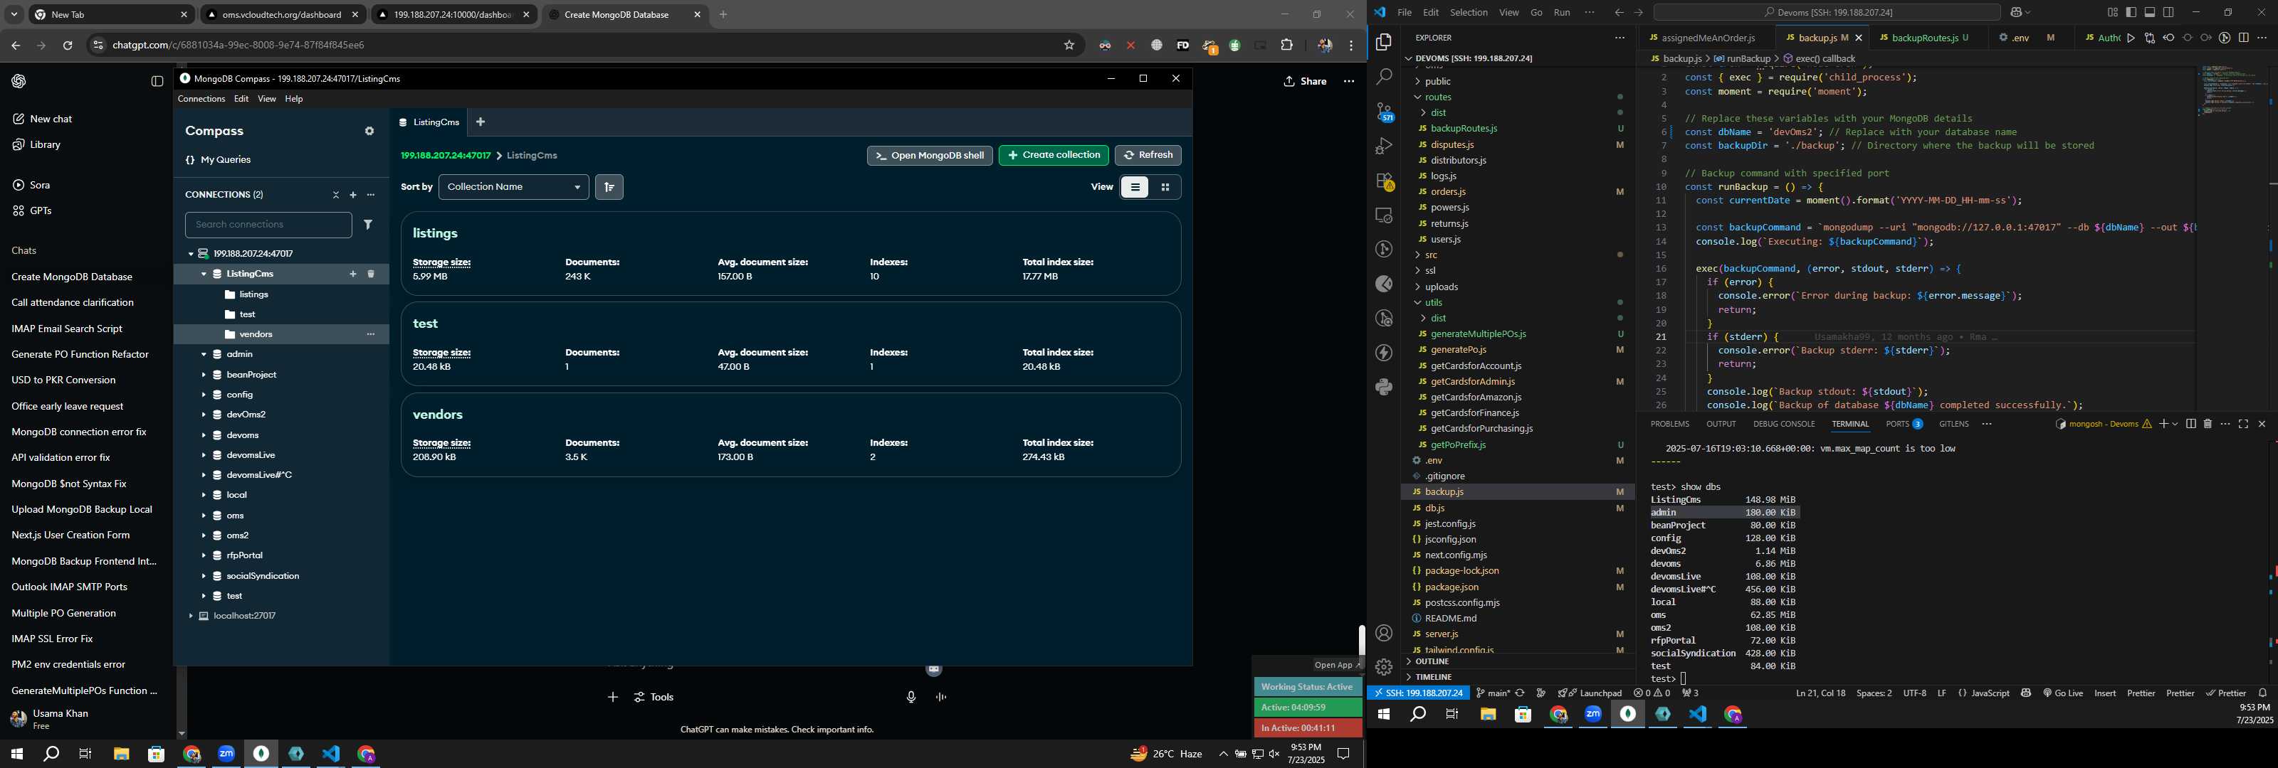The width and height of the screenshot is (2278, 768).
Task: Toggle Insert mode in VS Code status bar
Action: [x=2106, y=694]
